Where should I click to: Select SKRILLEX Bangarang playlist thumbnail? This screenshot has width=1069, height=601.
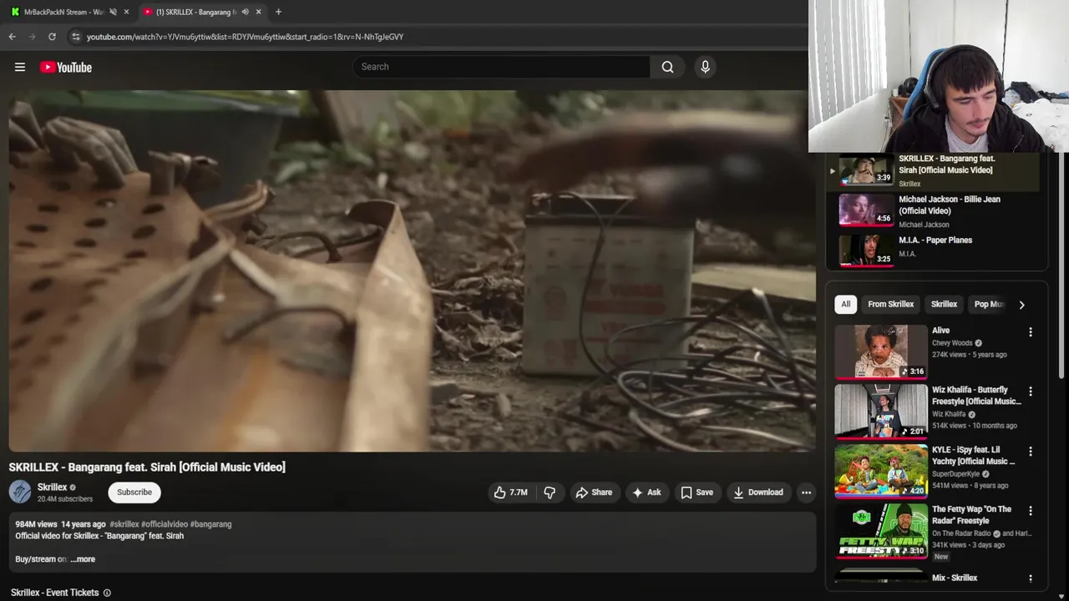(x=866, y=170)
